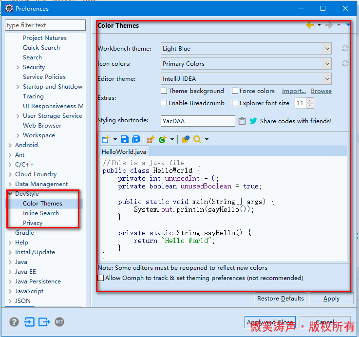Click the Import preferences icon at bottom

coord(29,322)
